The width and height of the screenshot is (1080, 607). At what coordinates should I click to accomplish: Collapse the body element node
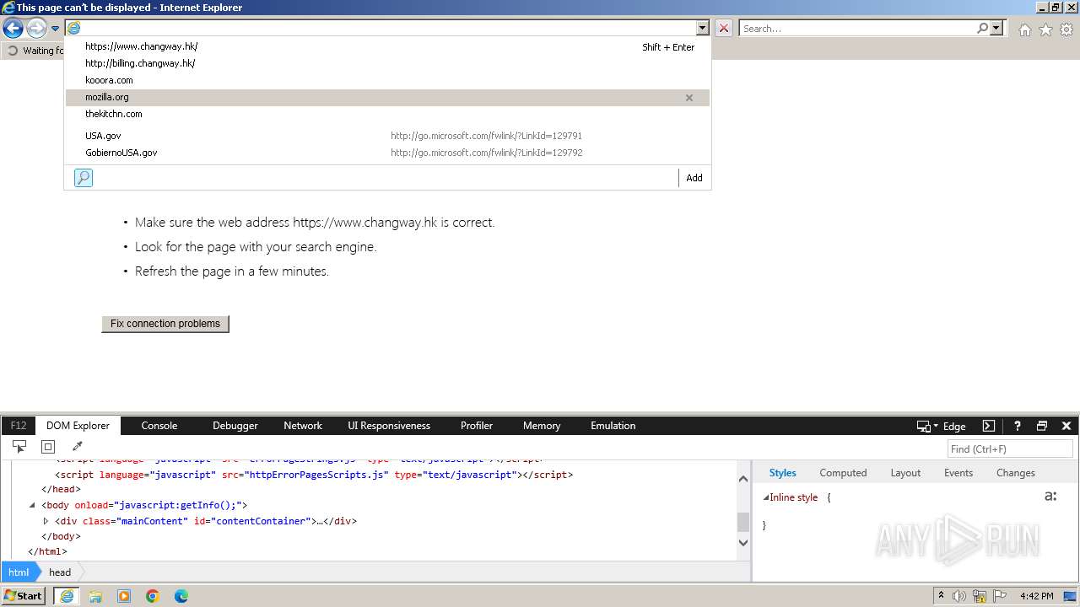[32, 505]
